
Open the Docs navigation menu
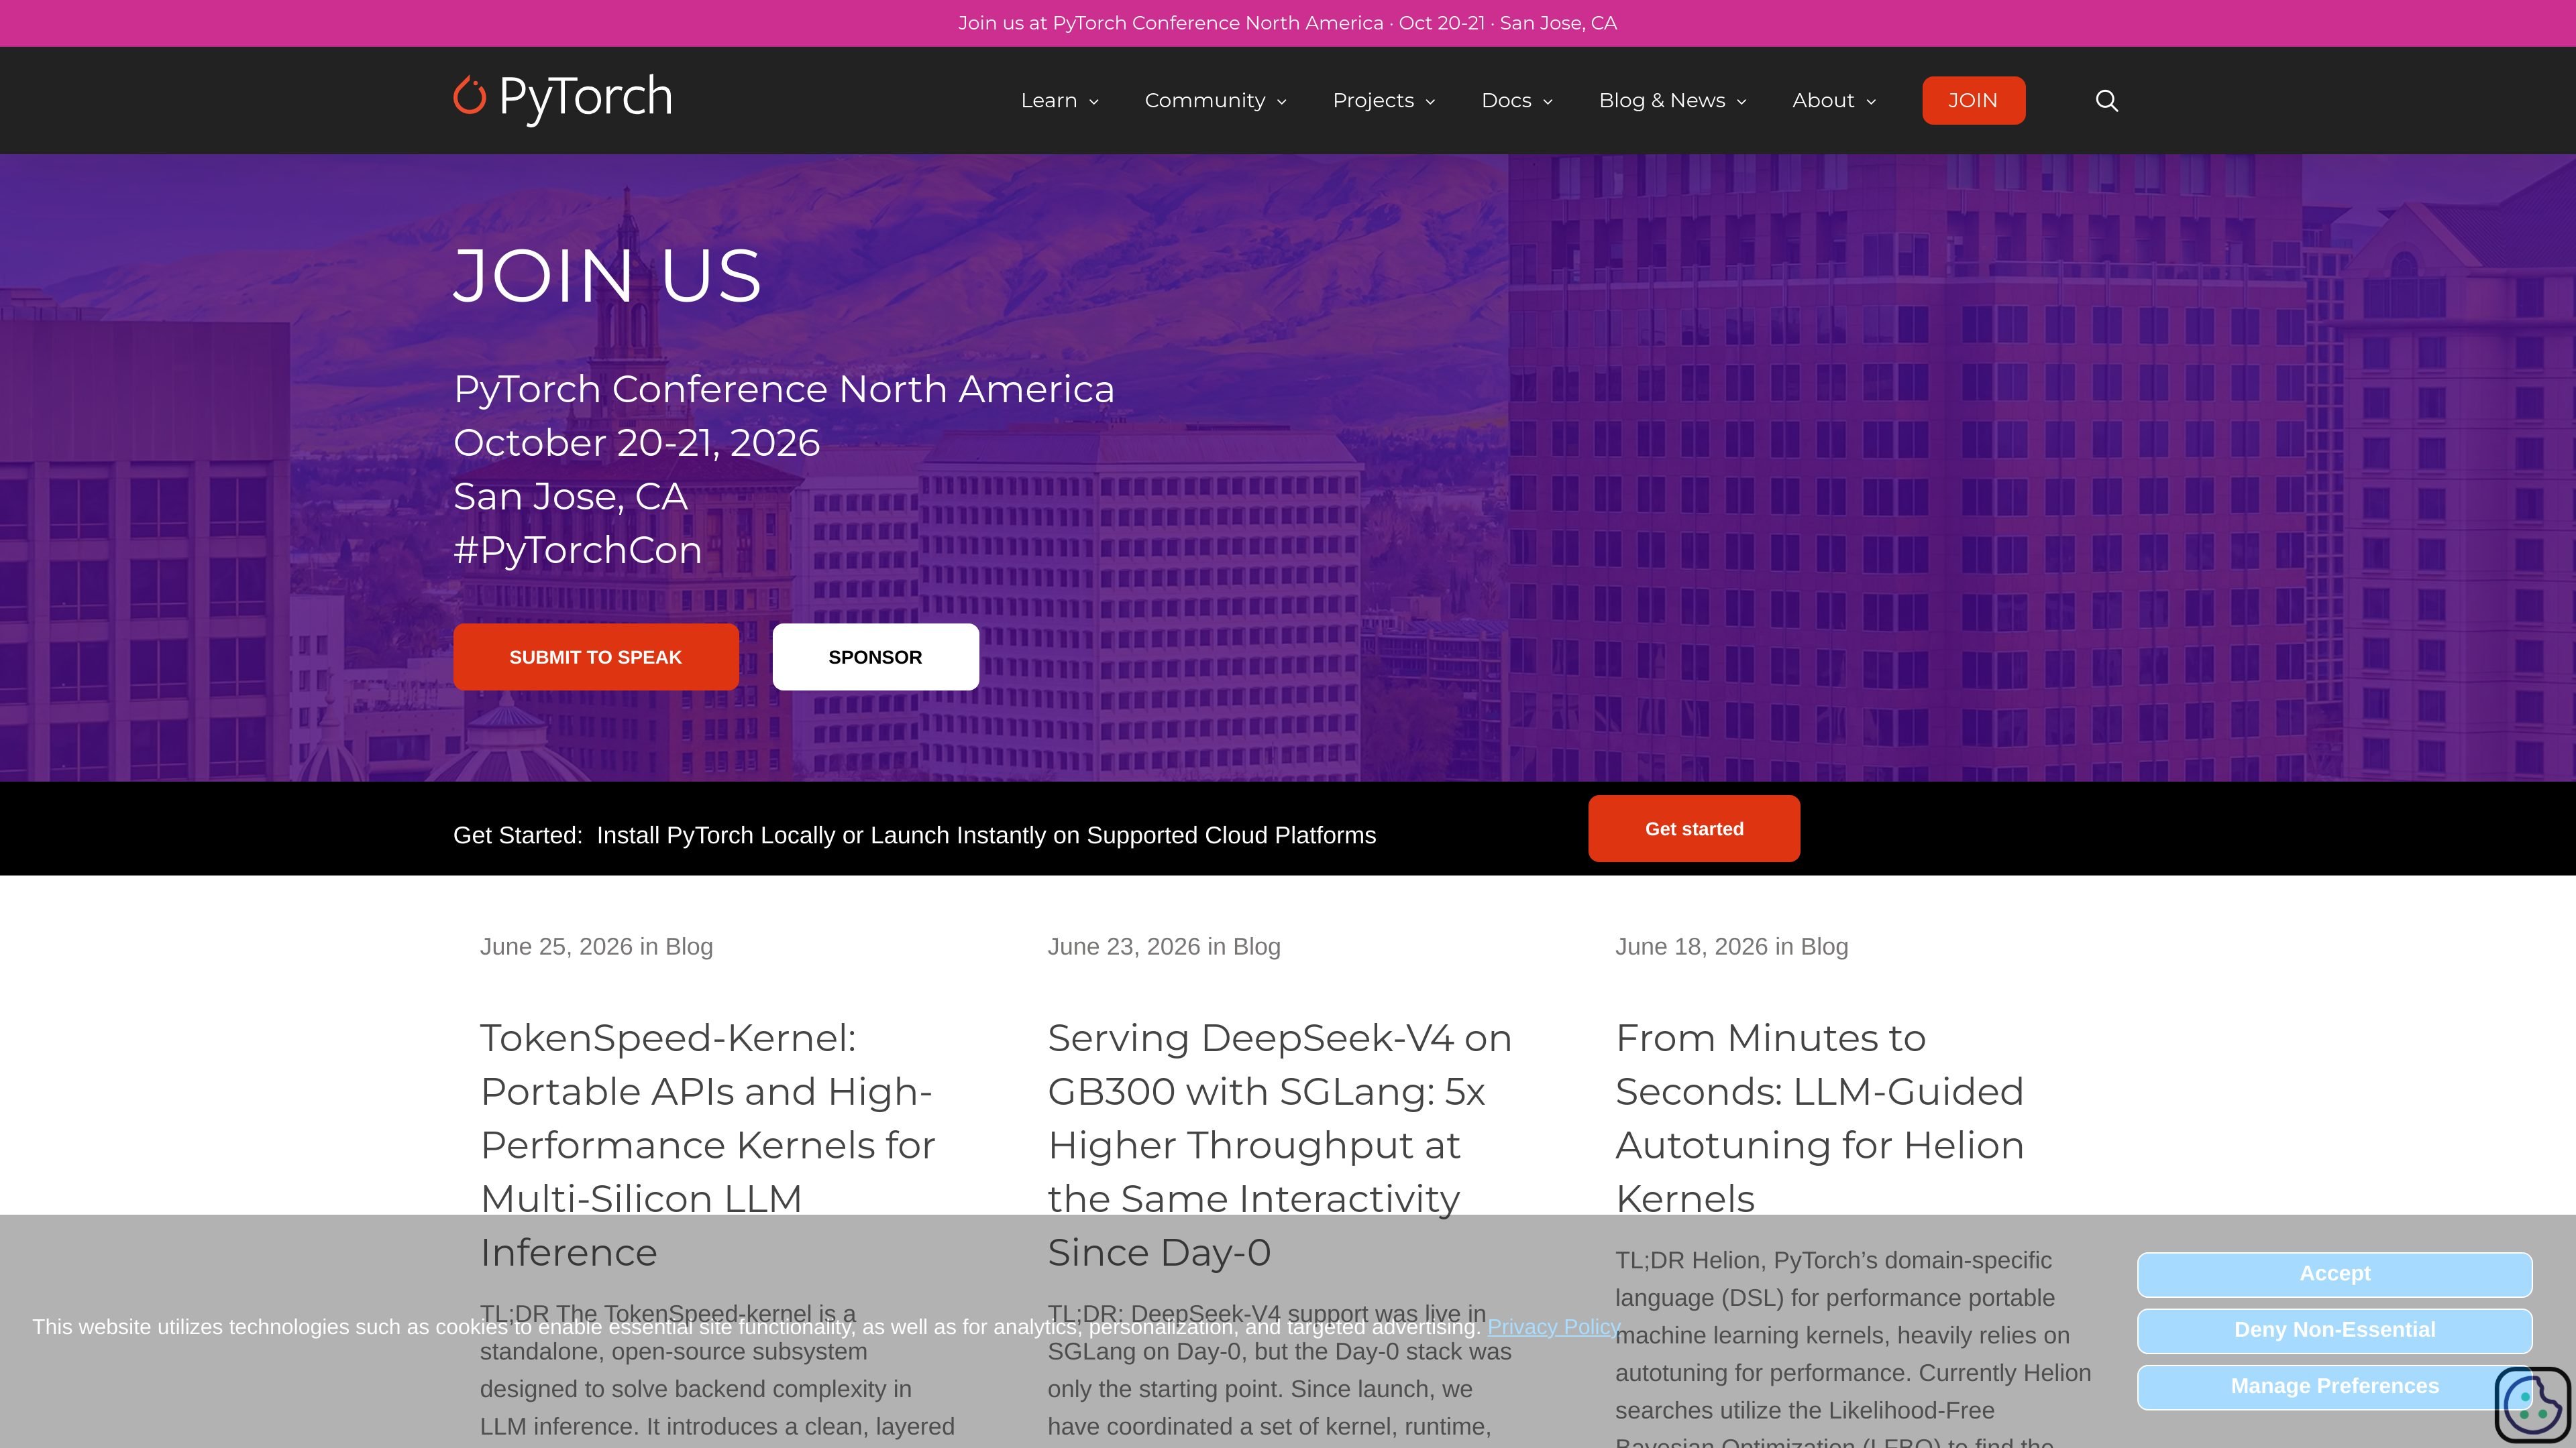[1506, 101]
